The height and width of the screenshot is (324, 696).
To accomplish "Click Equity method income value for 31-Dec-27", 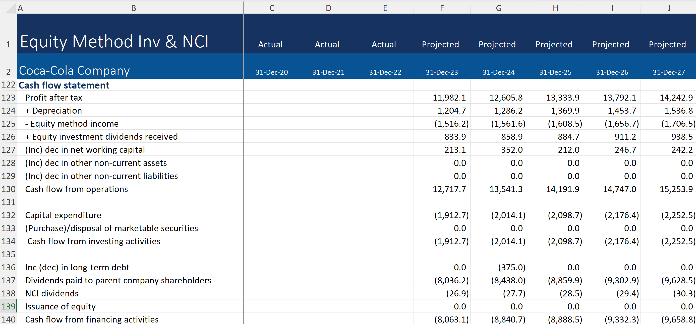I will point(678,124).
